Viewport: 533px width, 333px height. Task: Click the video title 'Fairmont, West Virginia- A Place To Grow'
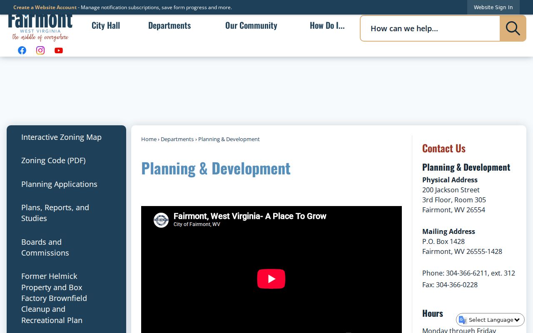(250, 216)
